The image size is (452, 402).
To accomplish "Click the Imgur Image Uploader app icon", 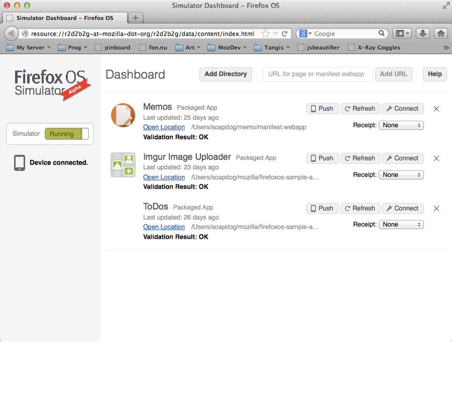I will [123, 165].
